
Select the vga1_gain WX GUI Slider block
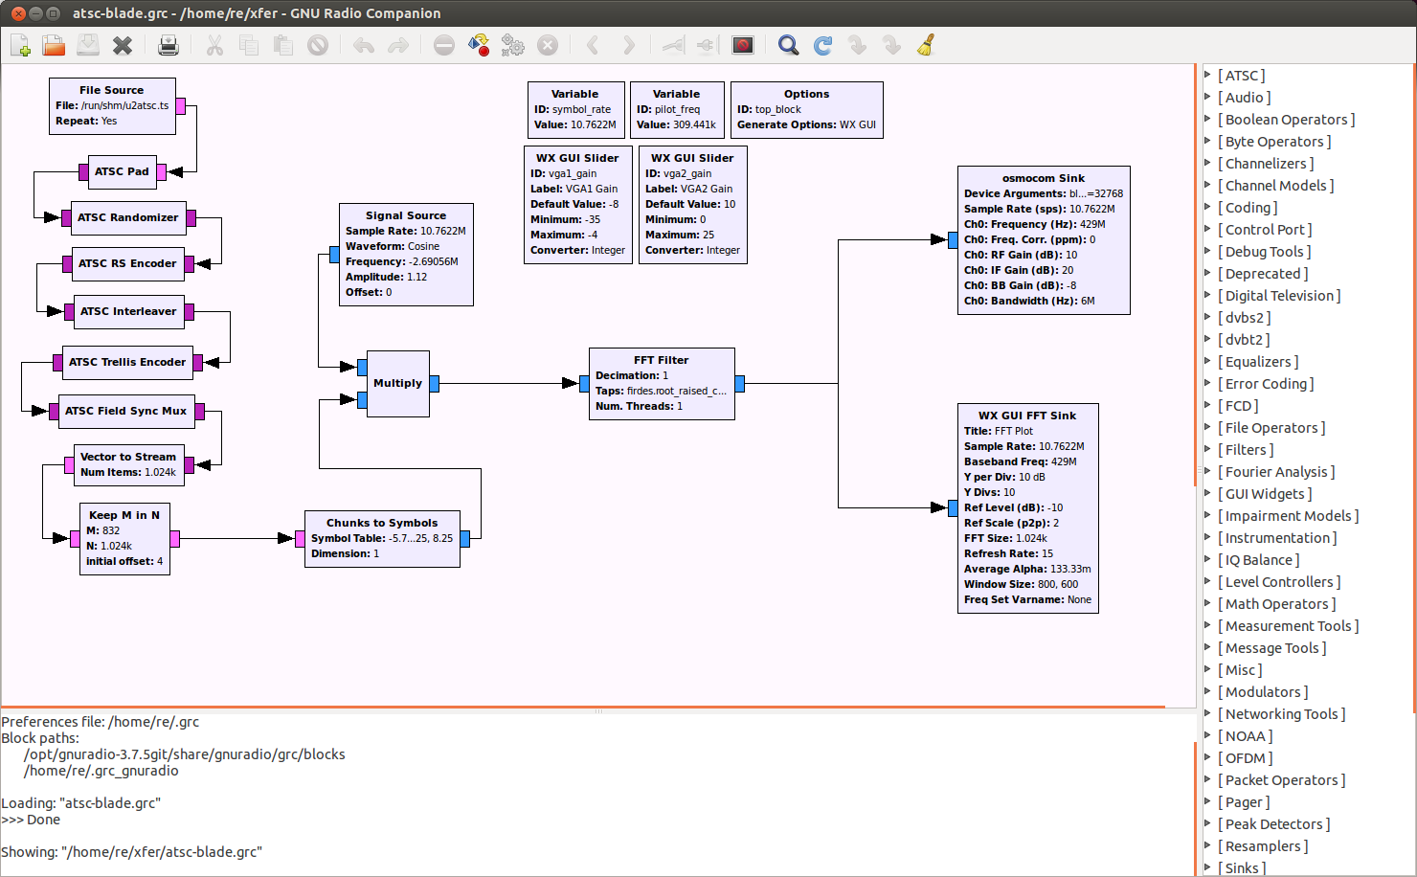(x=577, y=206)
